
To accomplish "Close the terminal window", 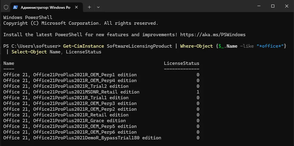I will 287,6.
